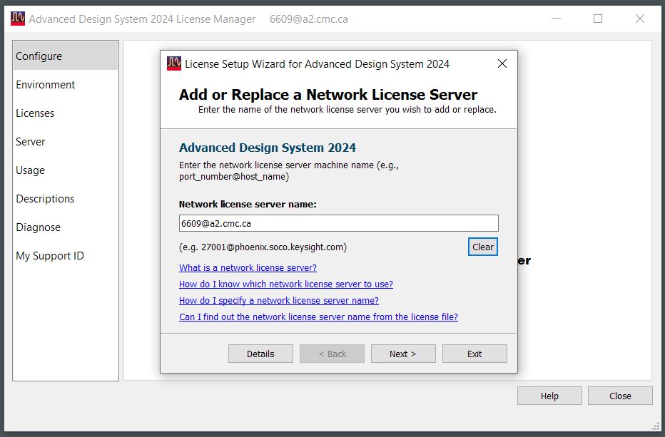Open the Descriptions tab
The height and width of the screenshot is (437, 665).
66,199
